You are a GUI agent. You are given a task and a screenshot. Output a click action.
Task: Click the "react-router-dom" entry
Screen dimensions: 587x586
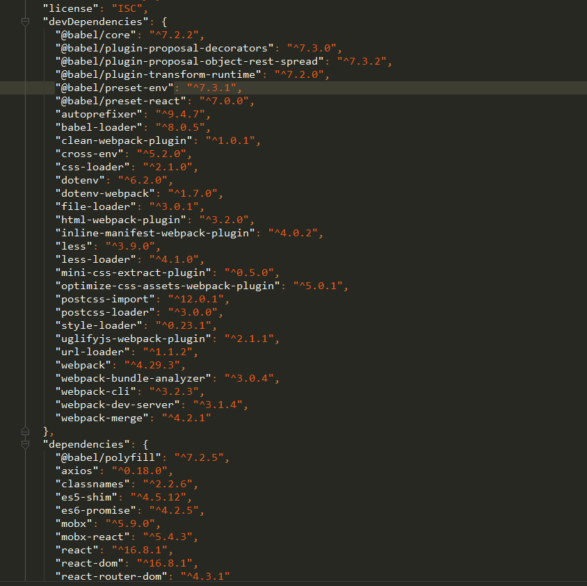(x=143, y=577)
